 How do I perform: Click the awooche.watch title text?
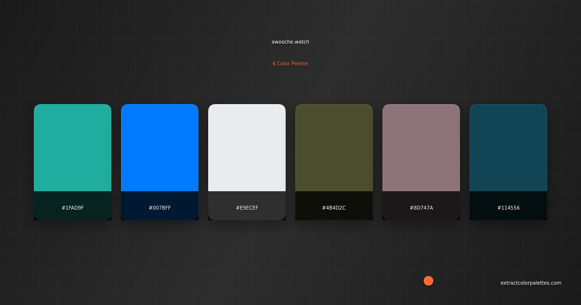click(x=290, y=42)
